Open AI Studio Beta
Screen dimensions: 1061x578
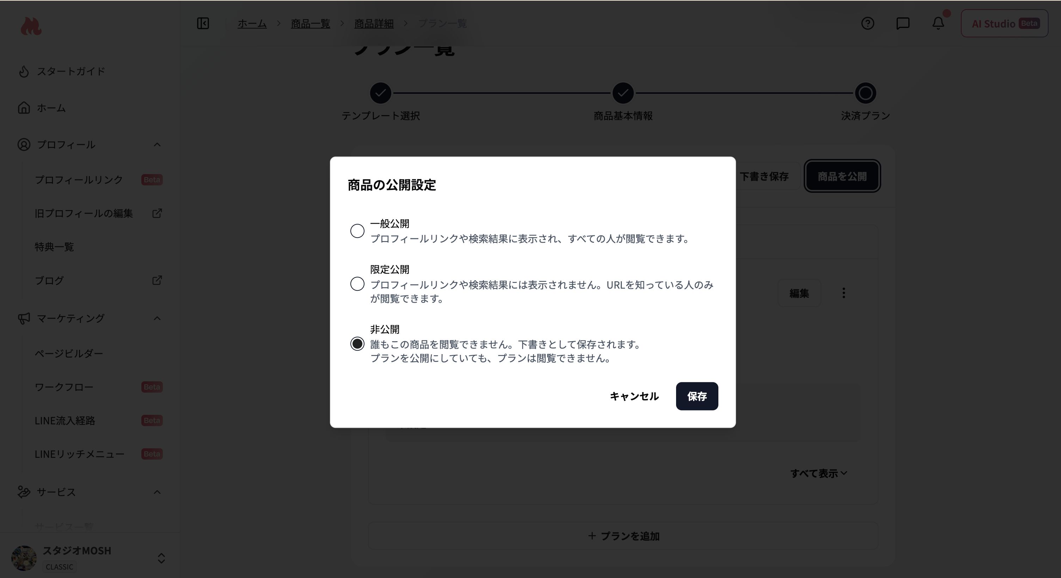pyautogui.click(x=1005, y=24)
